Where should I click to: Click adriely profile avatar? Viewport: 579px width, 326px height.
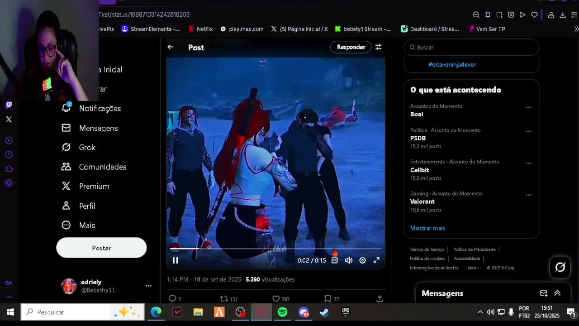pyautogui.click(x=69, y=286)
